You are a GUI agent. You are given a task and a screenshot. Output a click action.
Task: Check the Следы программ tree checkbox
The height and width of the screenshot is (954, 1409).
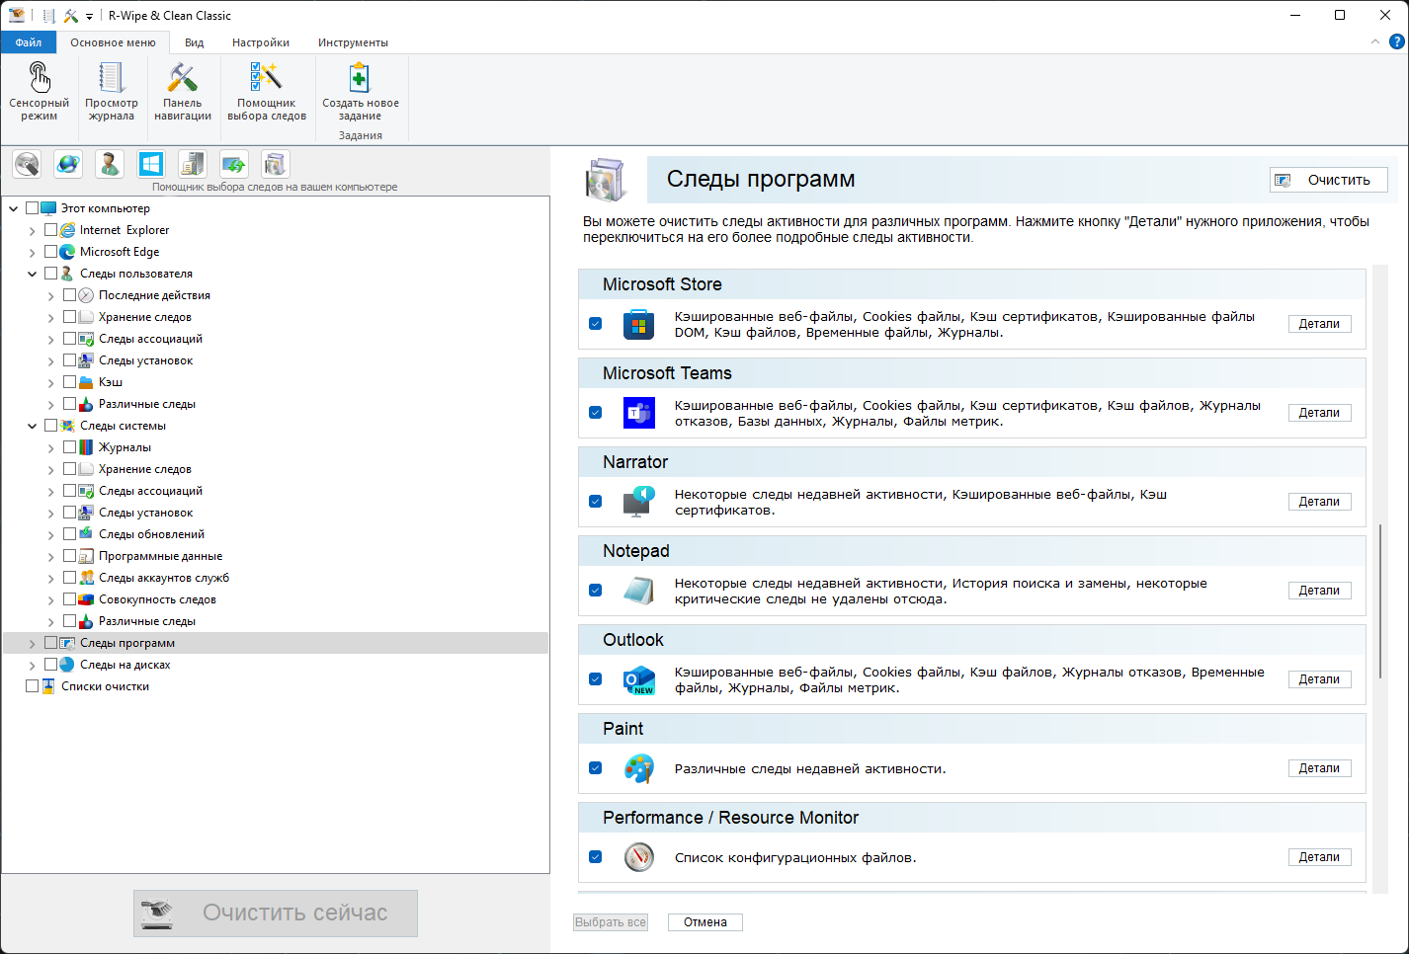click(50, 643)
